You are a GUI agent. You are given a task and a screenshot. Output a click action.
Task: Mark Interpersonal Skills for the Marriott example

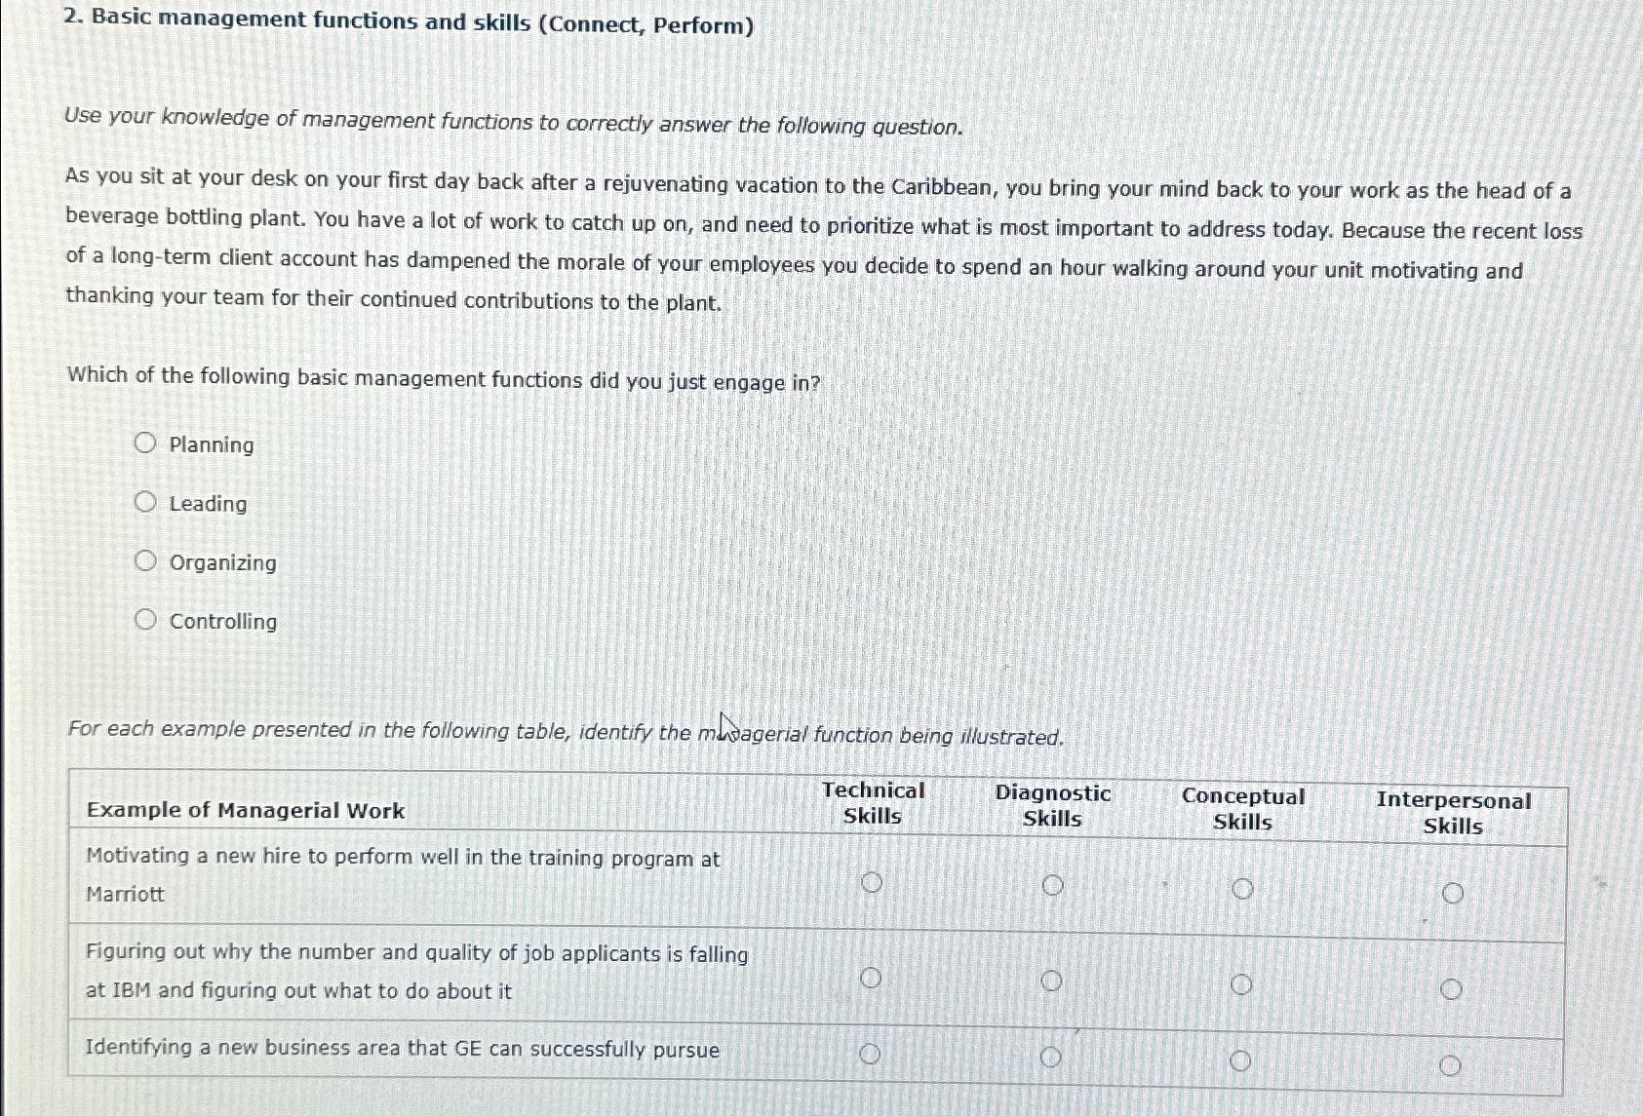coord(1454,891)
